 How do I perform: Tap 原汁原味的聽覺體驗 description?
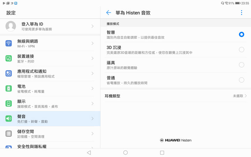[122, 68]
